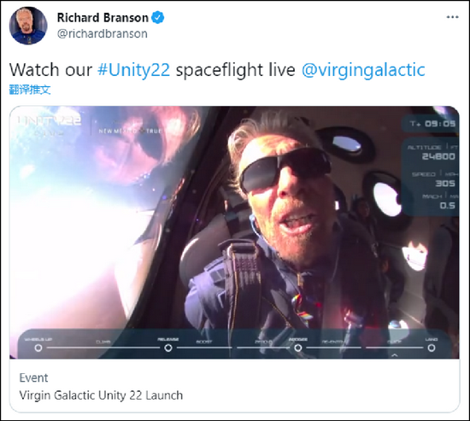Play the Unity 22 spaceflight video
470x421 pixels.
234,232
